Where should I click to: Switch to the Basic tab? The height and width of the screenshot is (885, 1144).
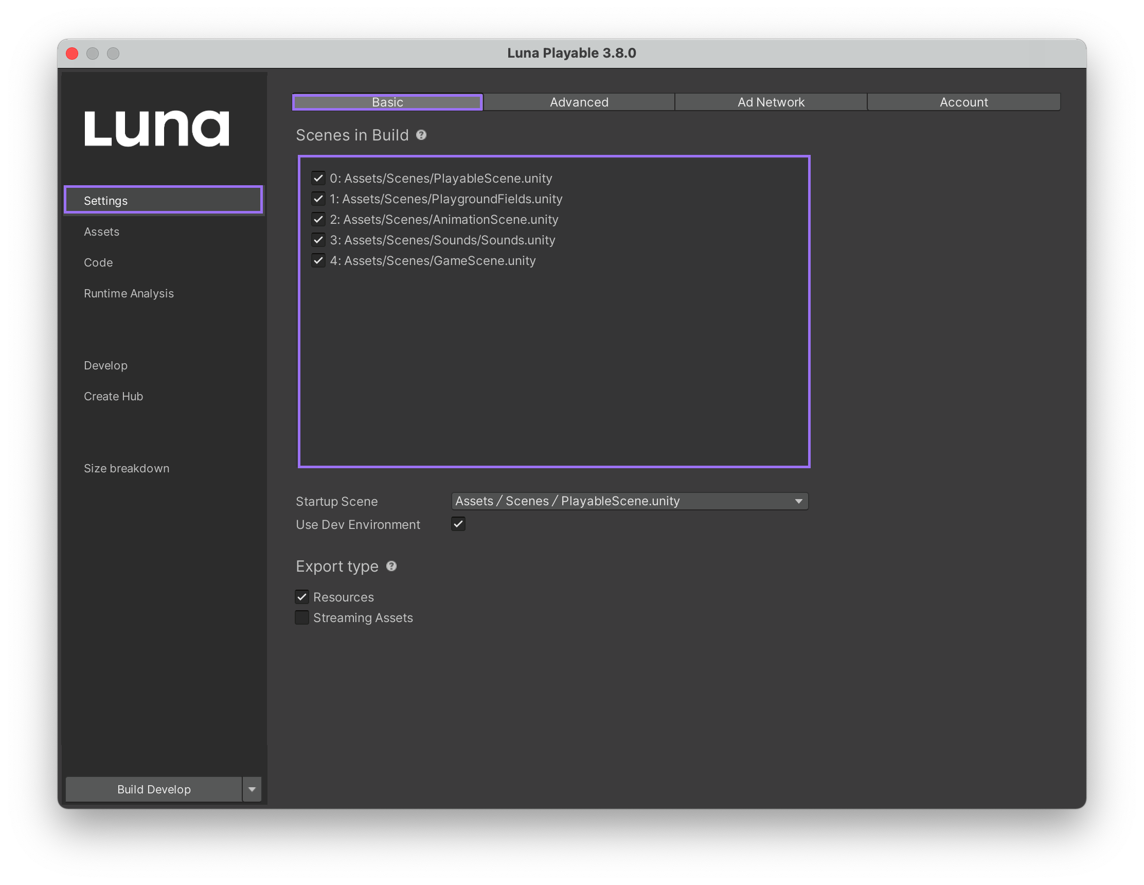pos(388,102)
